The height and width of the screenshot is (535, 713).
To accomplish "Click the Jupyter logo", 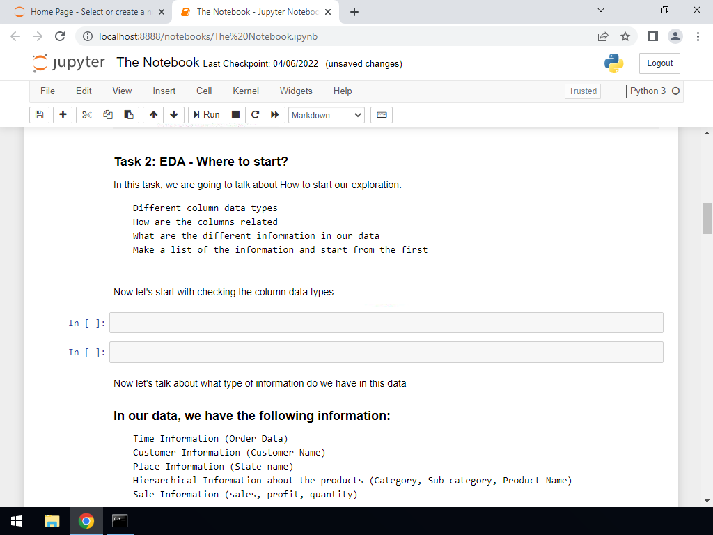I will (x=69, y=63).
